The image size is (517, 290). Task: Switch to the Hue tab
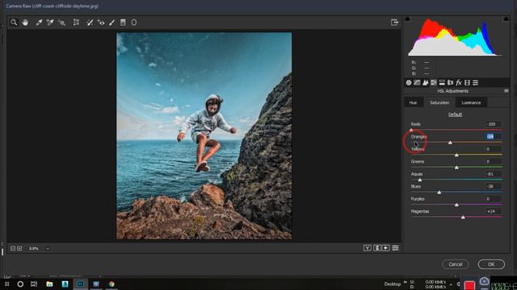tap(413, 102)
